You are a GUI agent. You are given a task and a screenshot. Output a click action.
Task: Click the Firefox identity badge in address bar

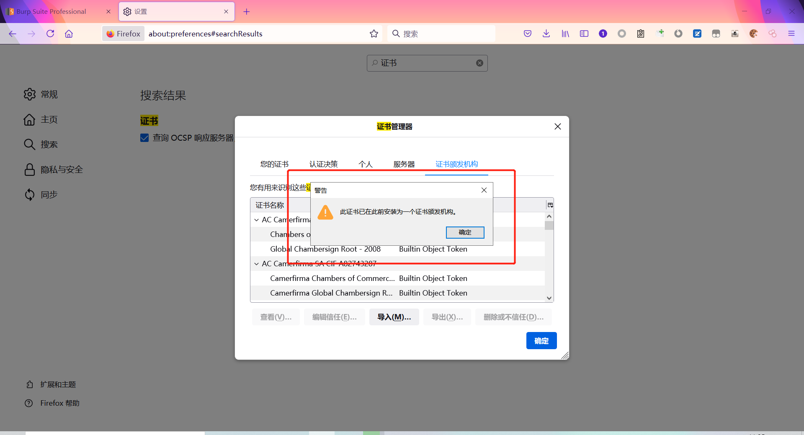[123, 33]
